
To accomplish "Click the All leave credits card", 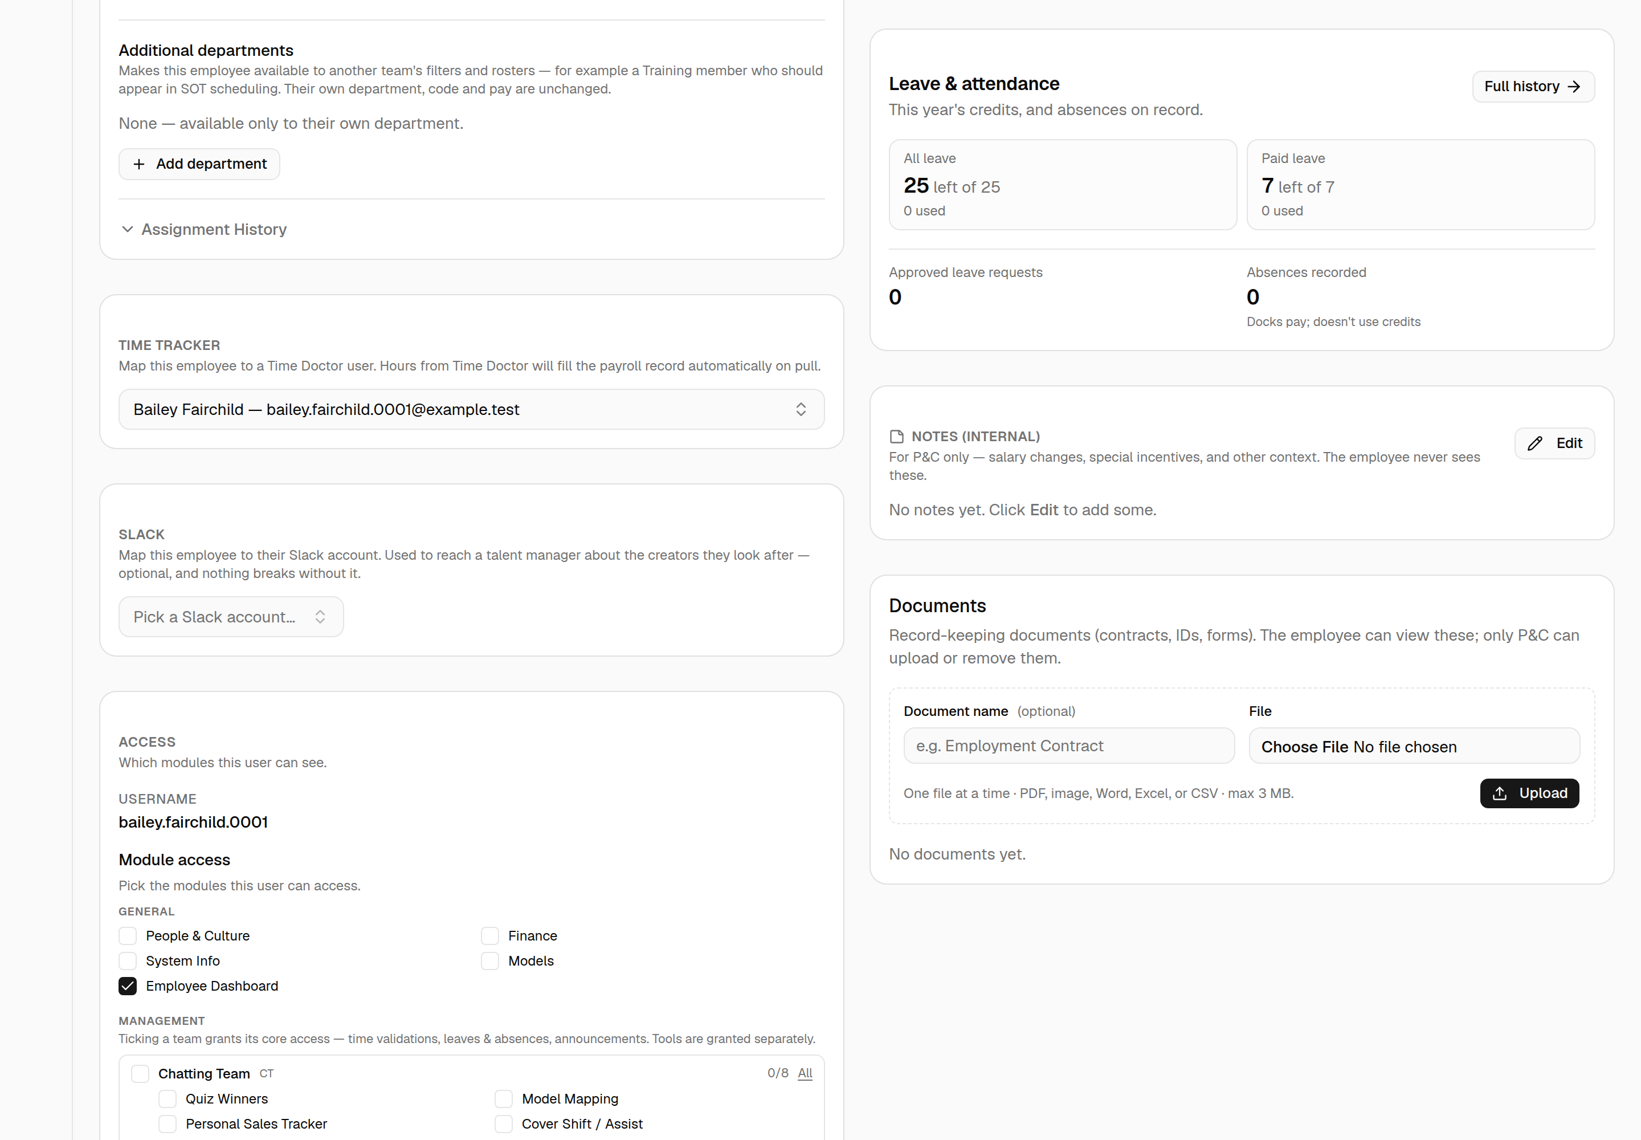I will pos(1063,185).
